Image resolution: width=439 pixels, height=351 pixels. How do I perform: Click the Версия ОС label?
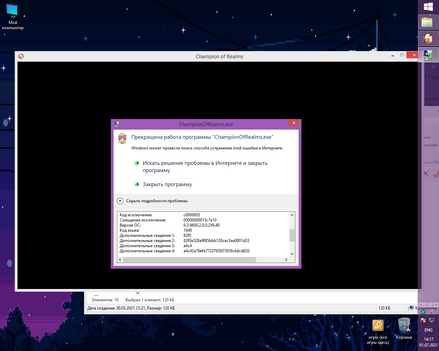(130, 225)
